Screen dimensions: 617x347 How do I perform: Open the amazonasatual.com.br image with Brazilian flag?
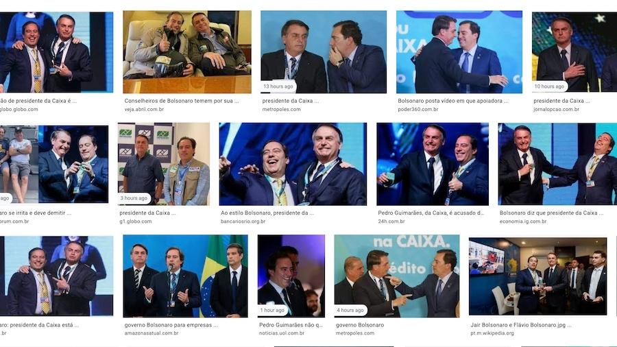click(185, 276)
